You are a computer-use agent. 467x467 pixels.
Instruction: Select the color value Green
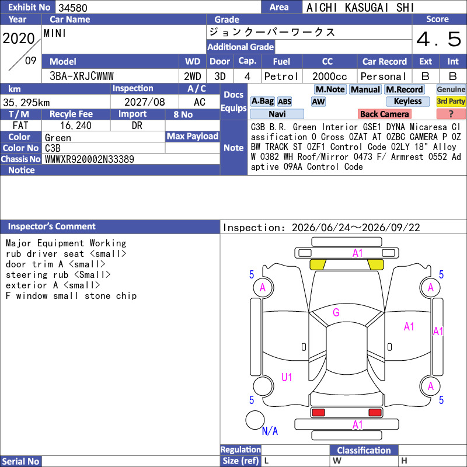tap(58, 138)
